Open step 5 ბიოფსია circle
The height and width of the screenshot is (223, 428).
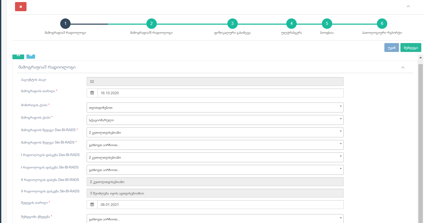pos(327,24)
